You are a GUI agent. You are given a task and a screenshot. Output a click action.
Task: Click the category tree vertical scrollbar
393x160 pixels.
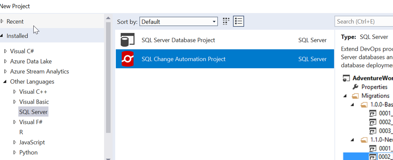coord(108,77)
